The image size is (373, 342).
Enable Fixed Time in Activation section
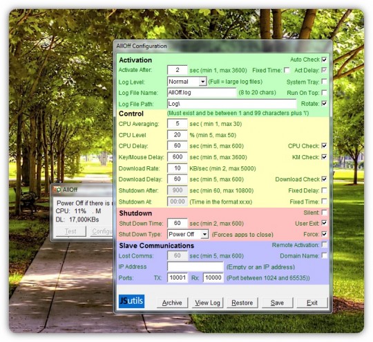pos(287,70)
